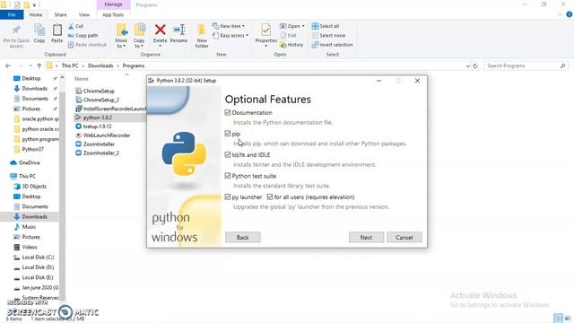Open the Music folder in the sidebar
This screenshot has width=574, height=323.
(x=24, y=227)
